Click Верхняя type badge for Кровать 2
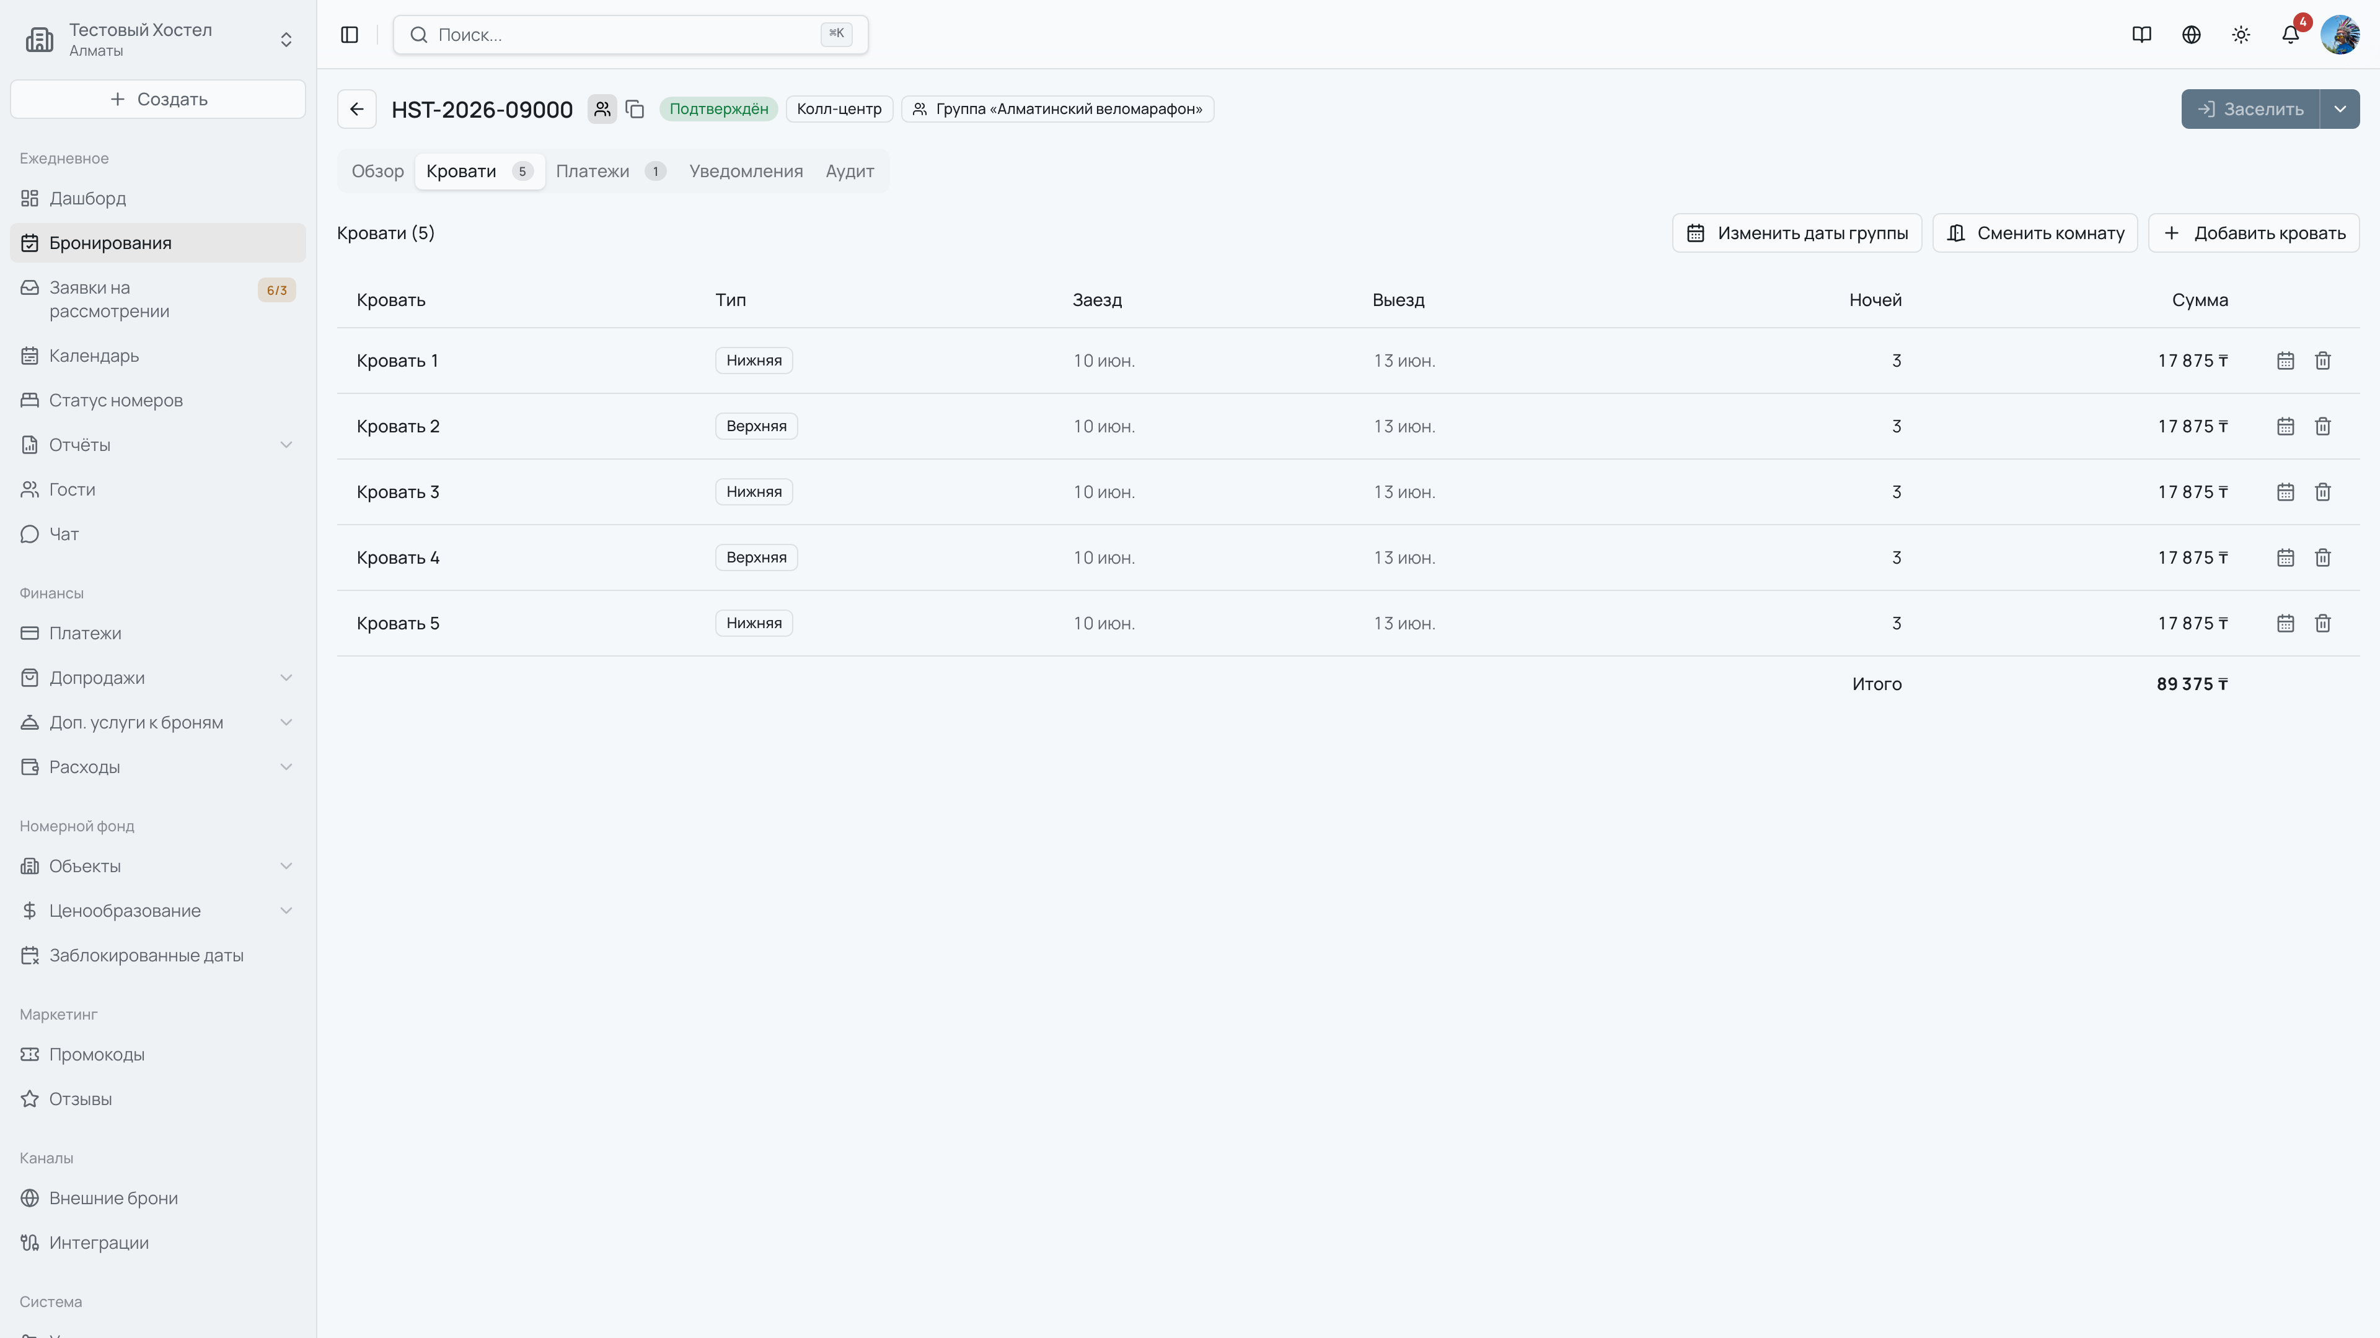 click(x=757, y=427)
